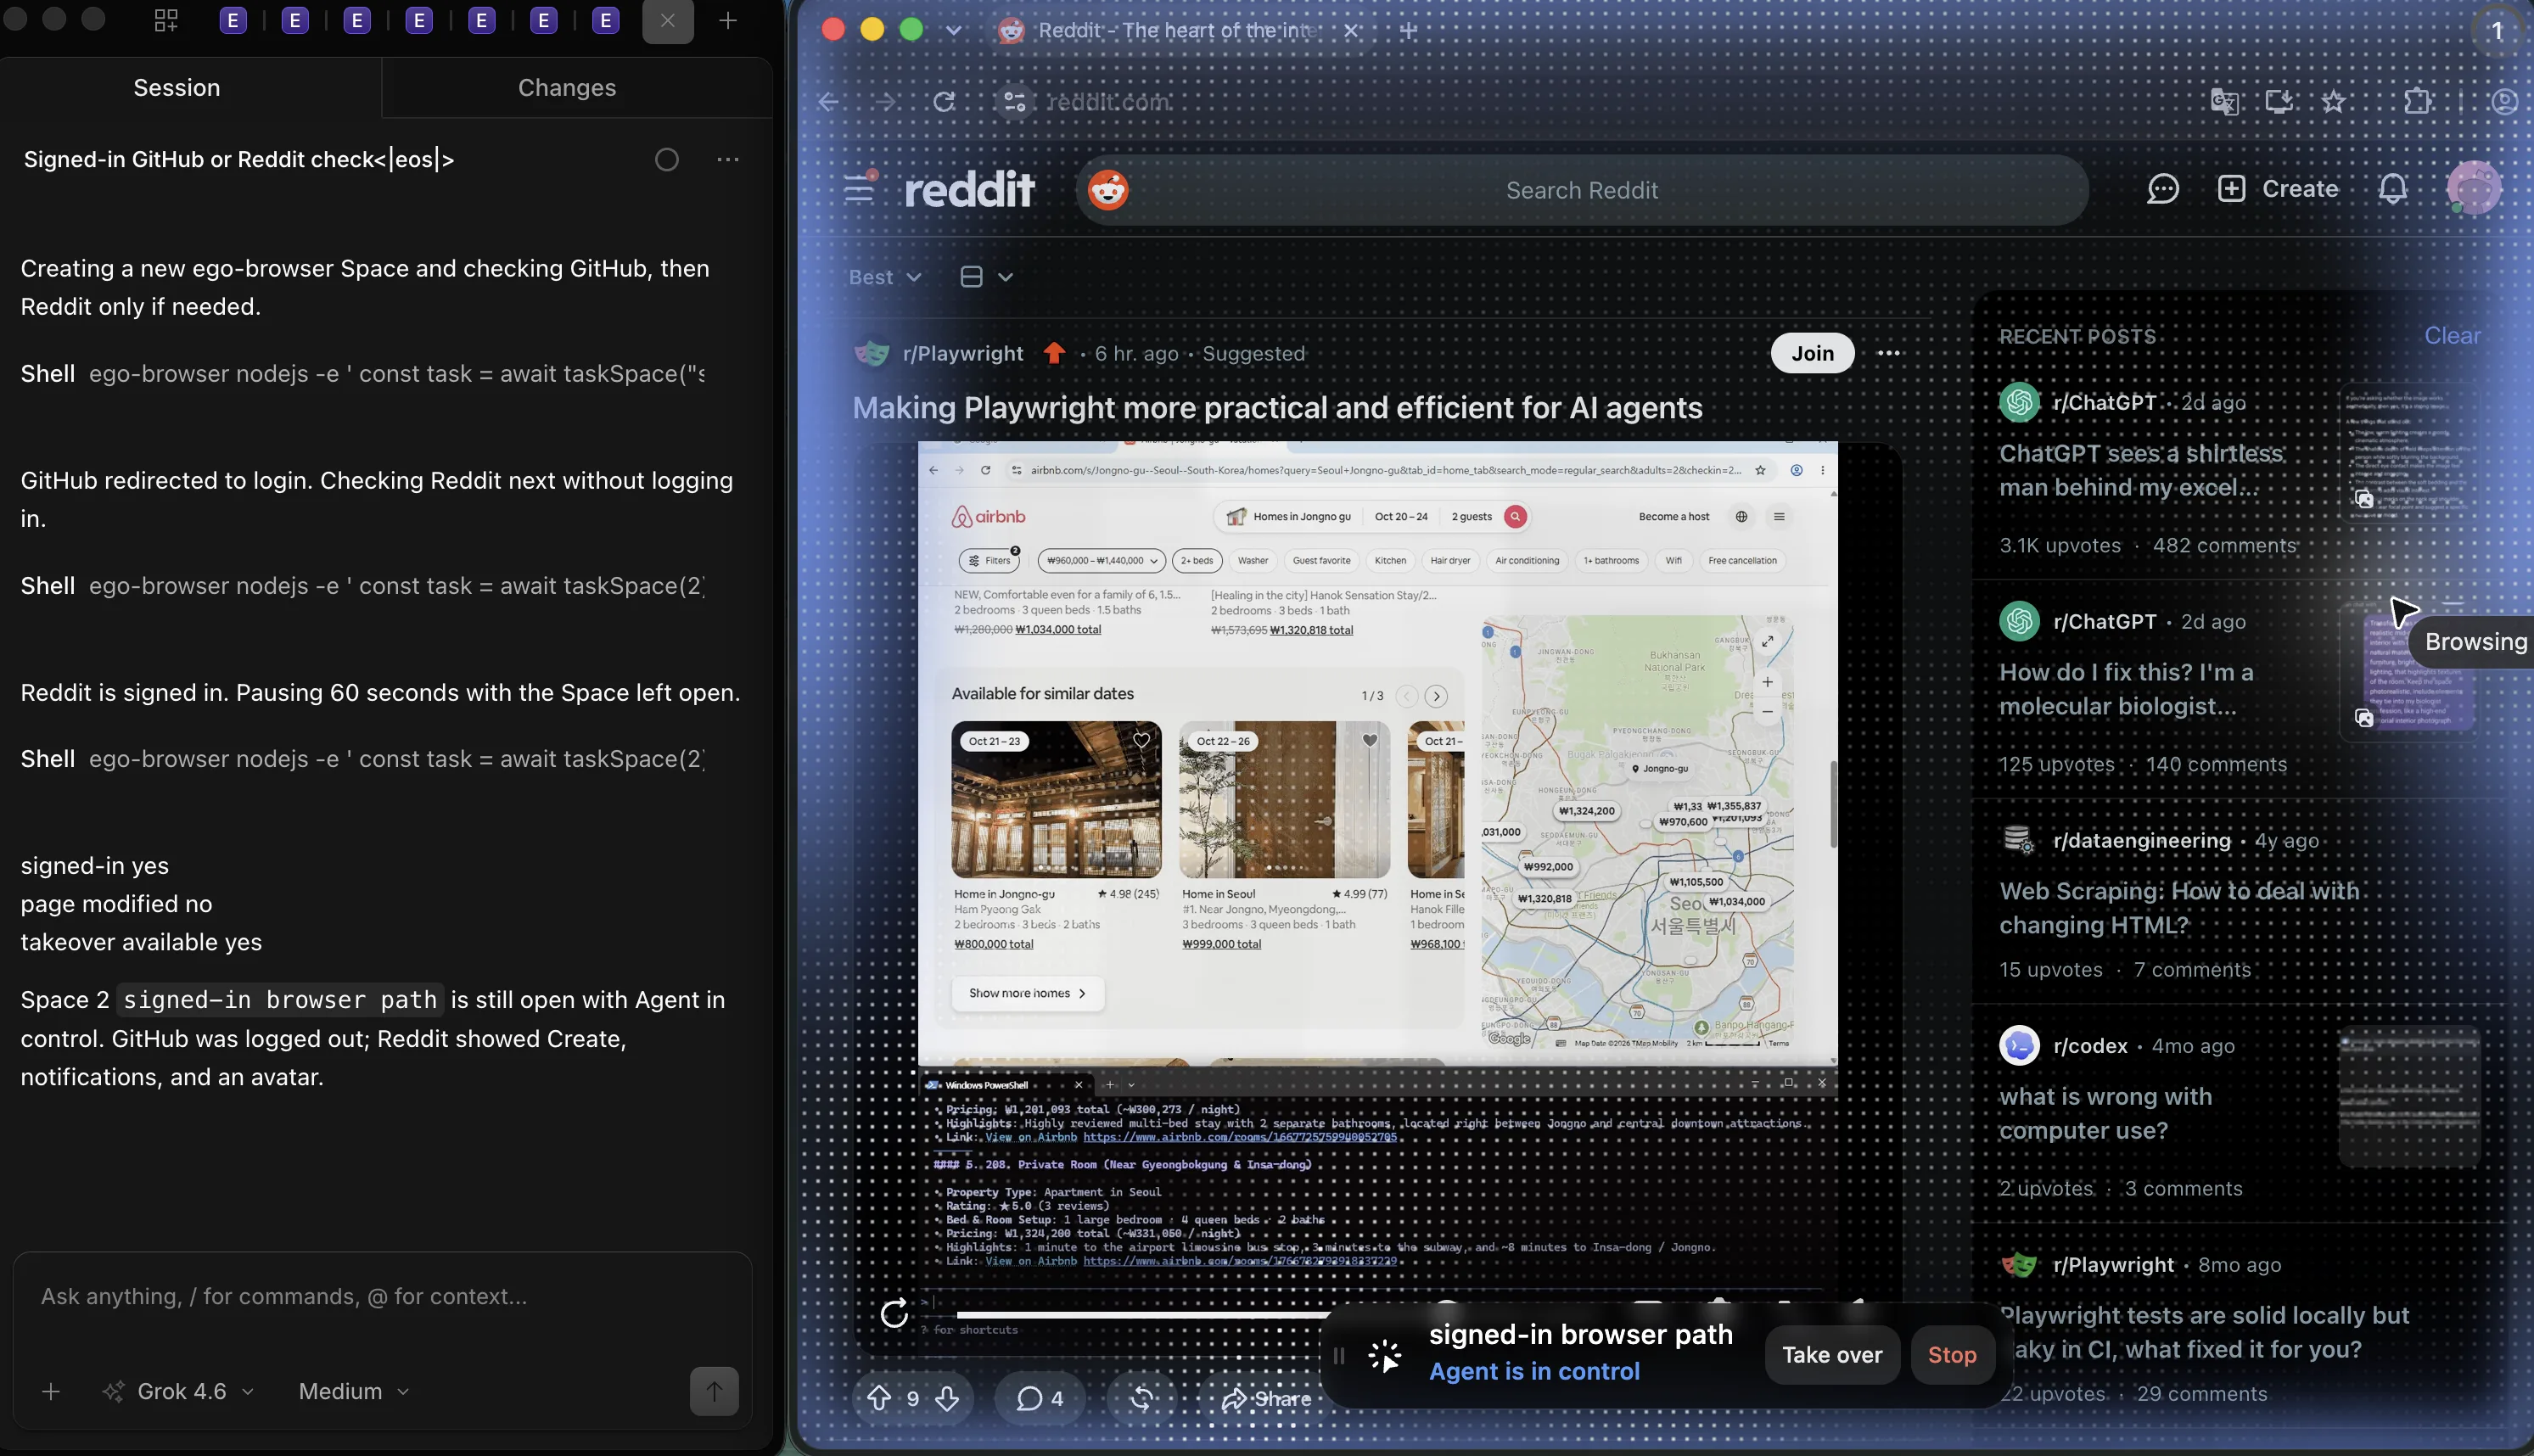Pause the agent with the pause icon
The image size is (2534, 1456).
click(1339, 1355)
